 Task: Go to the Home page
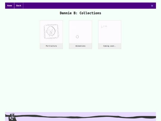(10, 6)
